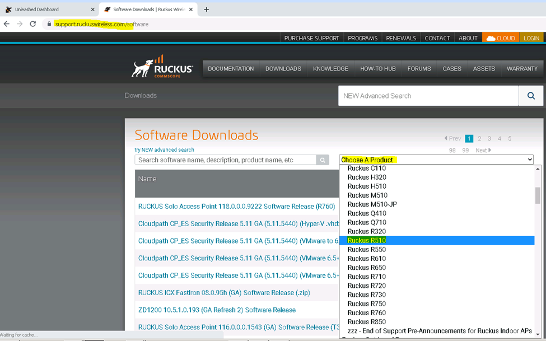Toggle the Choose A Product dropdown
The width and height of the screenshot is (546, 341).
436,160
